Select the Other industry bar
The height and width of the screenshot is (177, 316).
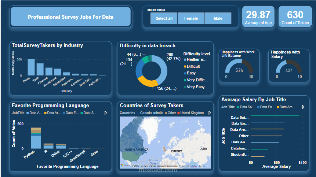click(x=31, y=67)
